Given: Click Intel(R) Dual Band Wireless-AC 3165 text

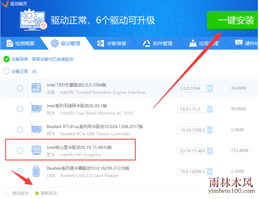Looking at the screenshot, I should (97, 113).
